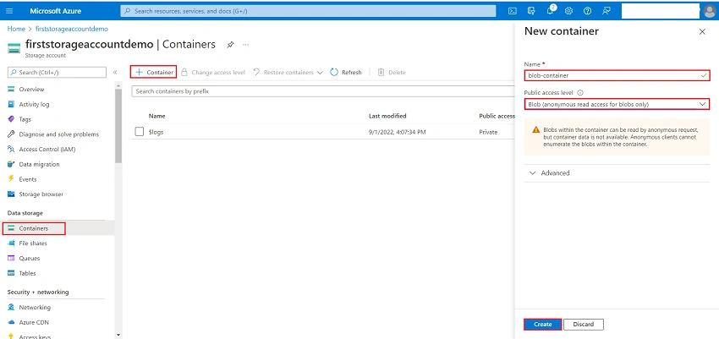Open the ellipsis more options beside title

pos(246,45)
